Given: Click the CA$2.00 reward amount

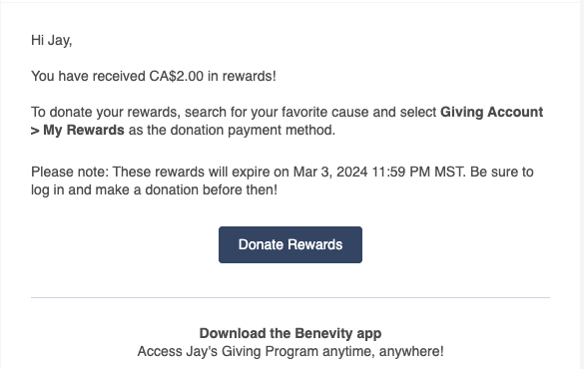Looking at the screenshot, I should (177, 76).
